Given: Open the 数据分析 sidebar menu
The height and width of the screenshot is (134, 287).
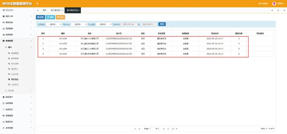Looking at the screenshot, I should [x=17, y=122].
